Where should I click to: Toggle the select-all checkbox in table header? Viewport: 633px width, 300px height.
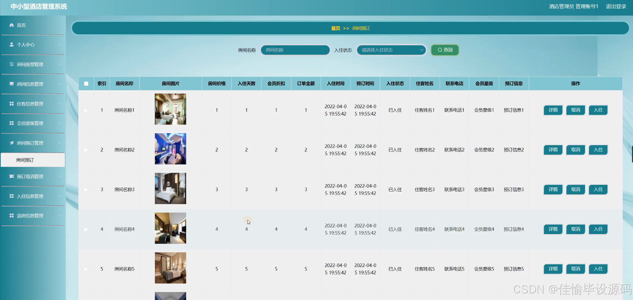pos(86,84)
